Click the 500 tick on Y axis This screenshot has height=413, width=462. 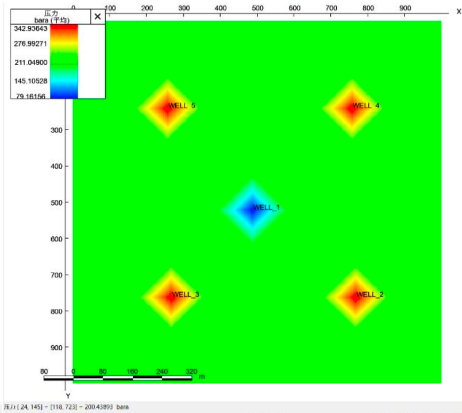[x=56, y=202]
